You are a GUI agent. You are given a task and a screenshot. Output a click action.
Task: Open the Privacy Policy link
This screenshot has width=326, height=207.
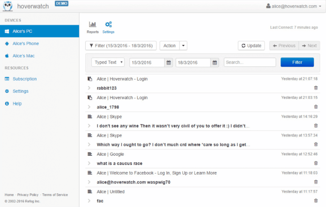click(x=28, y=195)
